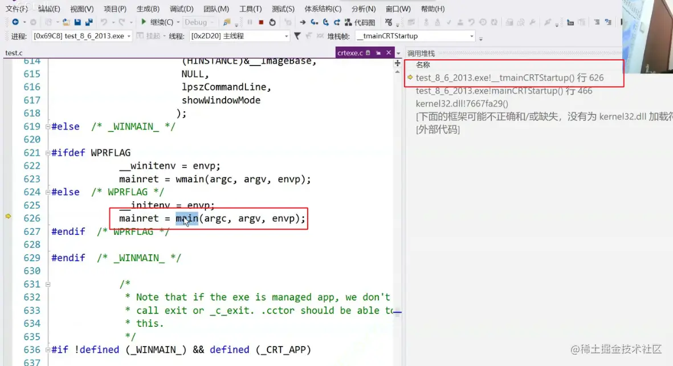673x366 pixels.
Task: Collapse the #else block at line 619
Action: [x=48, y=127]
